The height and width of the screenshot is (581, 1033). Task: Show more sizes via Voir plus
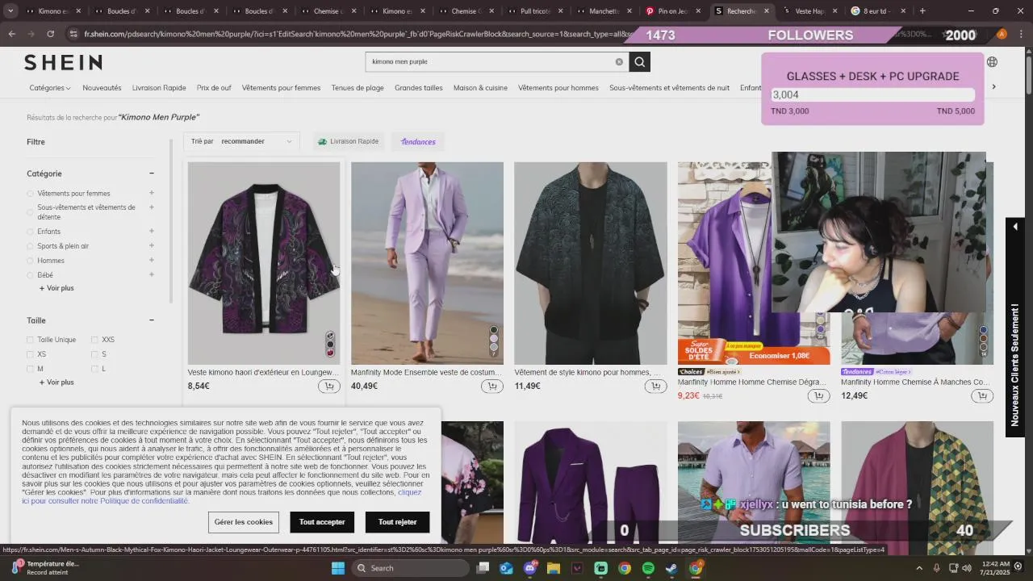tap(56, 382)
